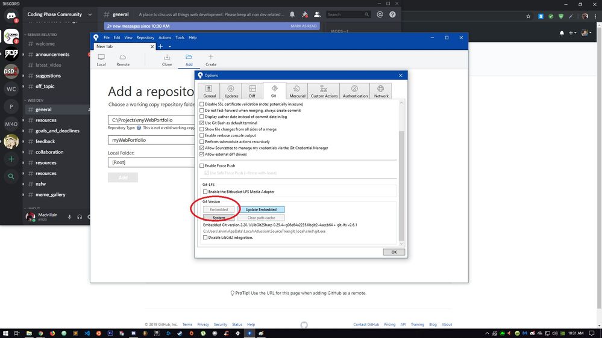602x338 pixels.
Task: Open Discord server discovery search icon
Action: coord(11,176)
